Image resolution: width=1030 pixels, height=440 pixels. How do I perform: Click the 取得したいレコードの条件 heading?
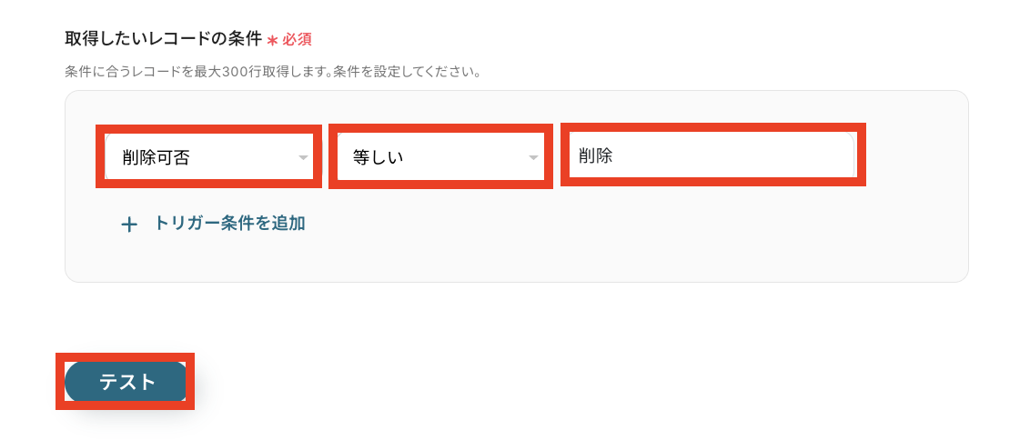click(163, 39)
